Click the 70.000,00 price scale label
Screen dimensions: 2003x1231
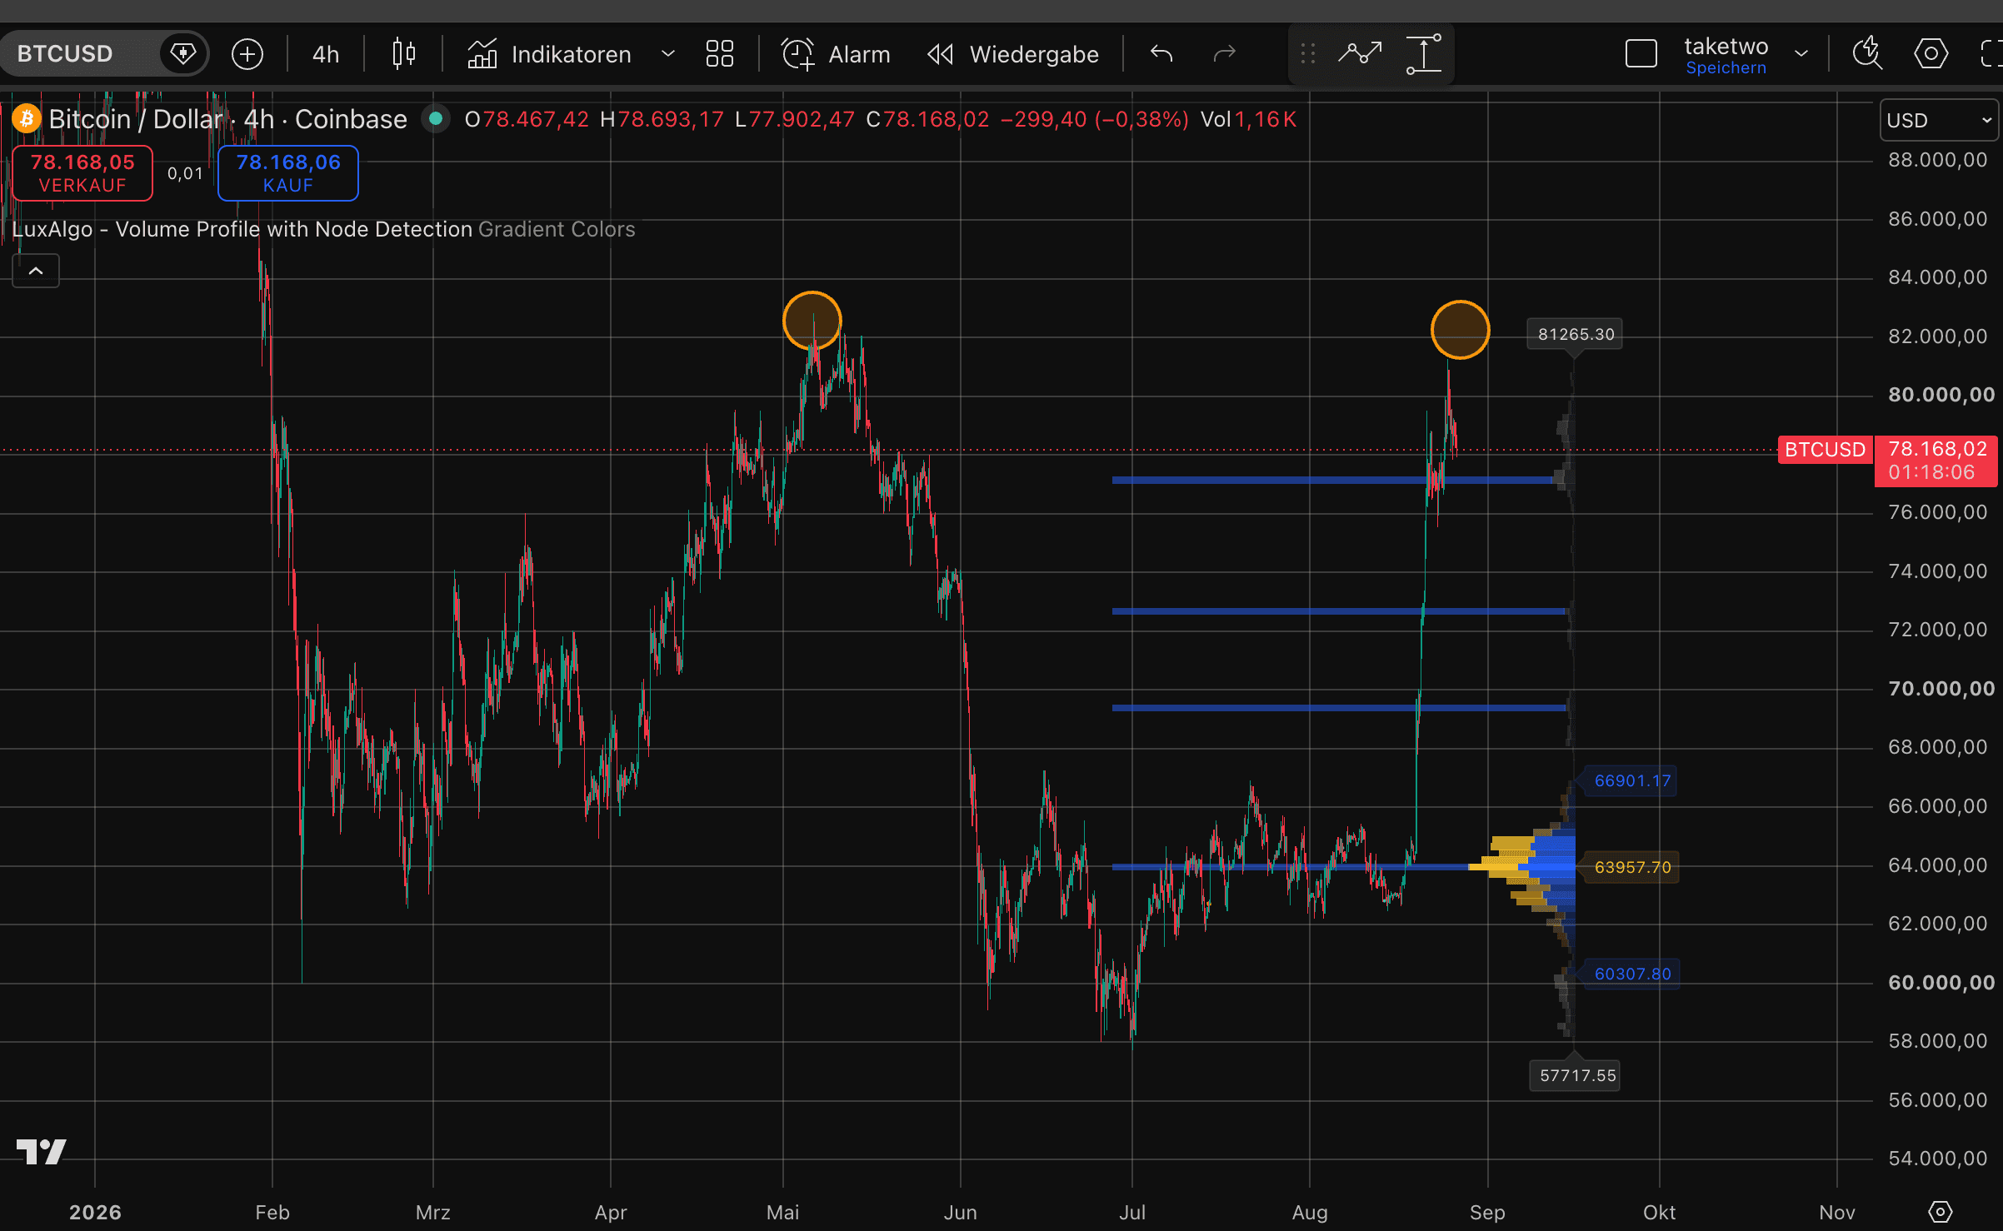pos(1941,689)
